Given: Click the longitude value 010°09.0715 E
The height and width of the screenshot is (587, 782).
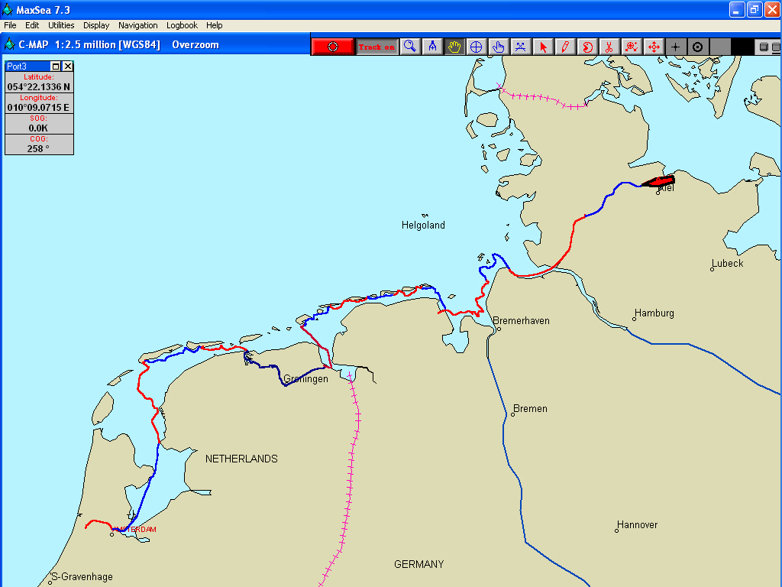Looking at the screenshot, I should [x=39, y=107].
